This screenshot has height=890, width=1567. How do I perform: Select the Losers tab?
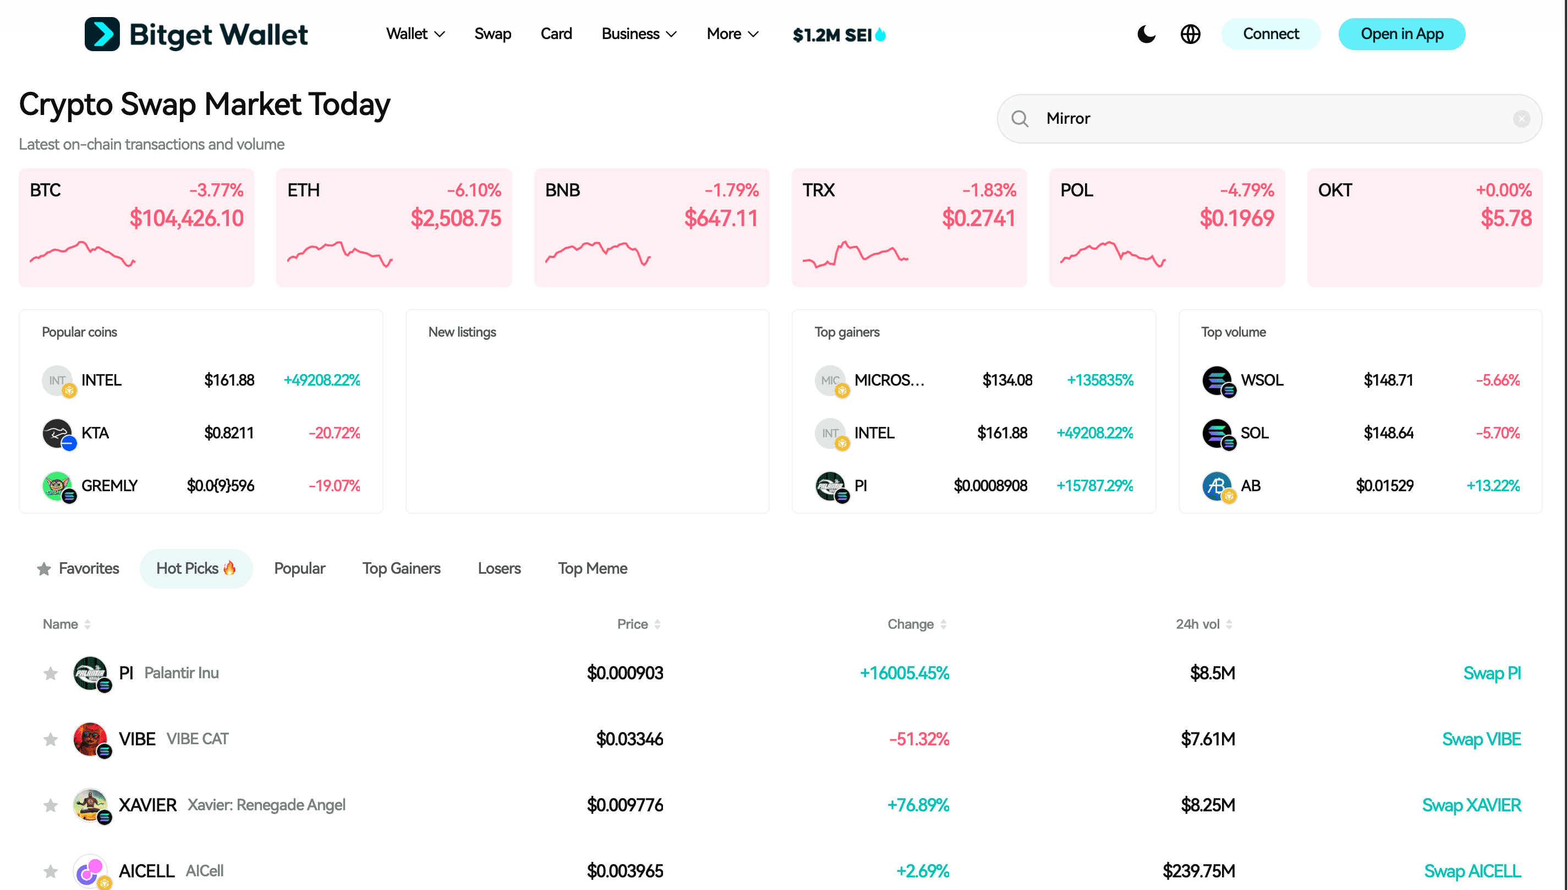click(499, 568)
